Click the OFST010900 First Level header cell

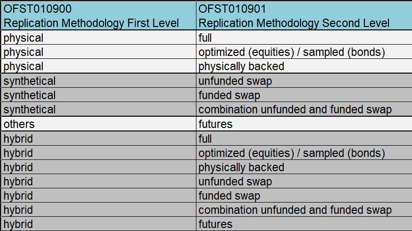click(98, 15)
